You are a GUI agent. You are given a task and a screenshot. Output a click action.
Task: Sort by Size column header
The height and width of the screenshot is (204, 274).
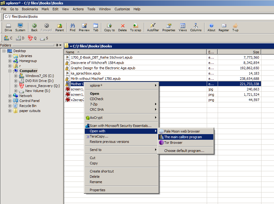(x=239, y=52)
